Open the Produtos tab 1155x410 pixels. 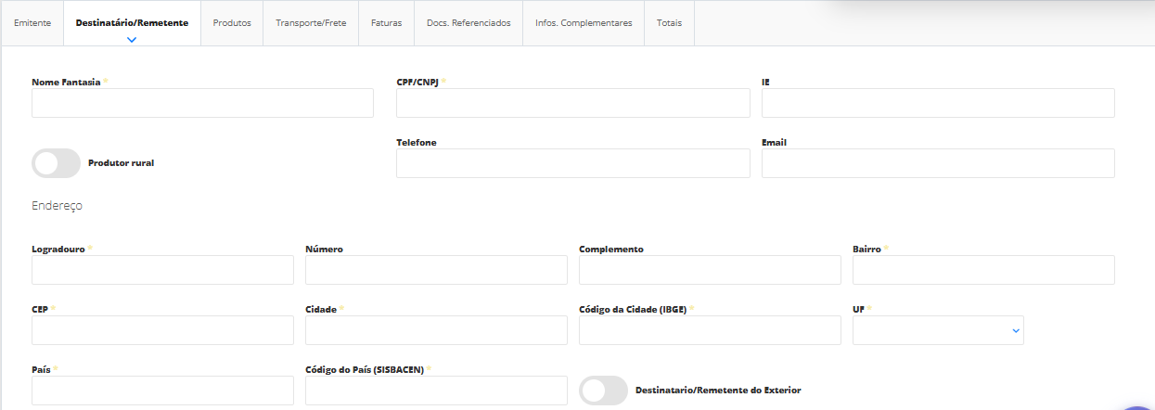click(x=232, y=23)
